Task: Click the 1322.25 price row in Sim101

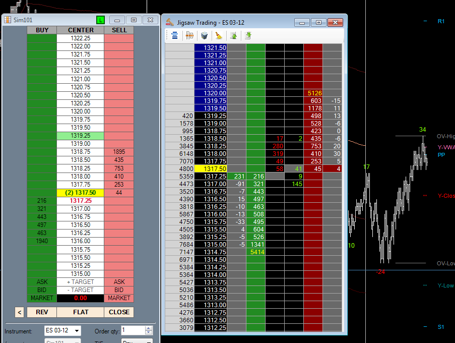Action: [x=81, y=38]
